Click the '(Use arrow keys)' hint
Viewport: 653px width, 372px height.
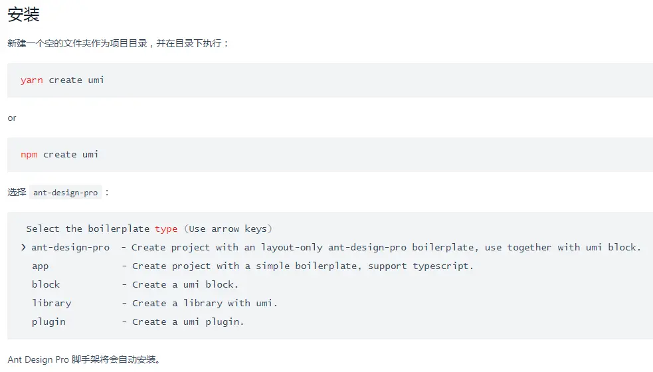pyautogui.click(x=227, y=229)
